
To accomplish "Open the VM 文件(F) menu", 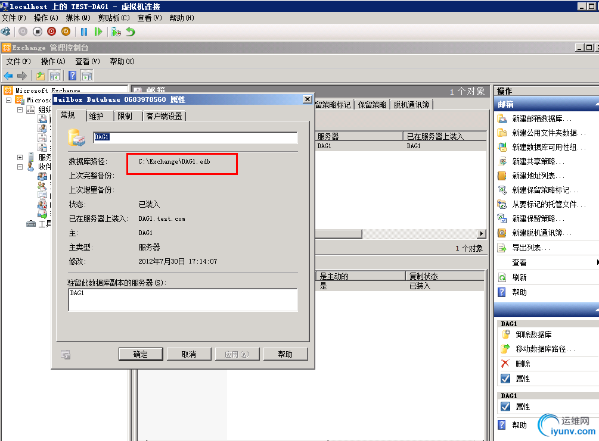I will (x=14, y=18).
